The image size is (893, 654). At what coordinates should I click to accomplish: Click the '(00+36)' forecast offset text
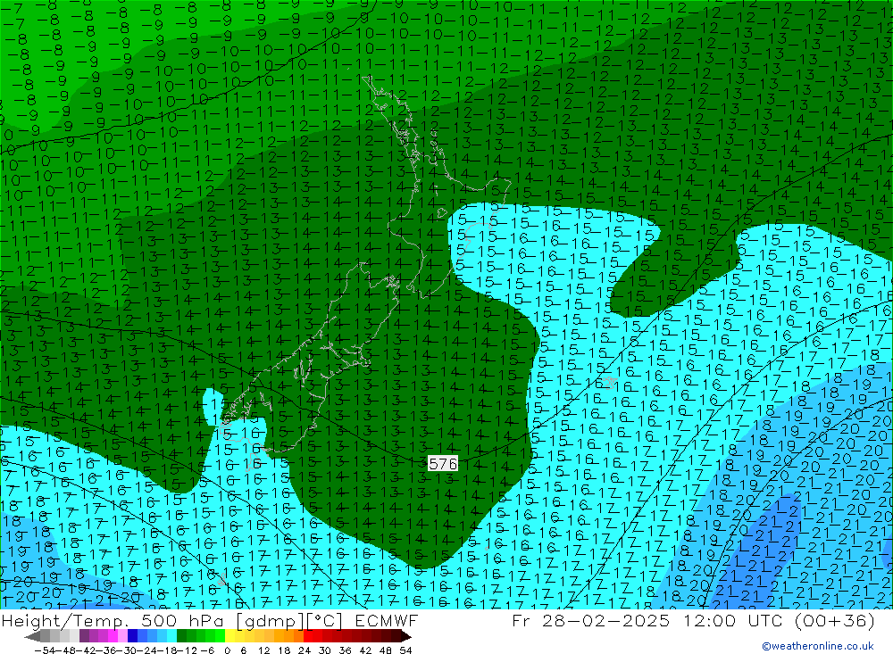pyautogui.click(x=835, y=620)
